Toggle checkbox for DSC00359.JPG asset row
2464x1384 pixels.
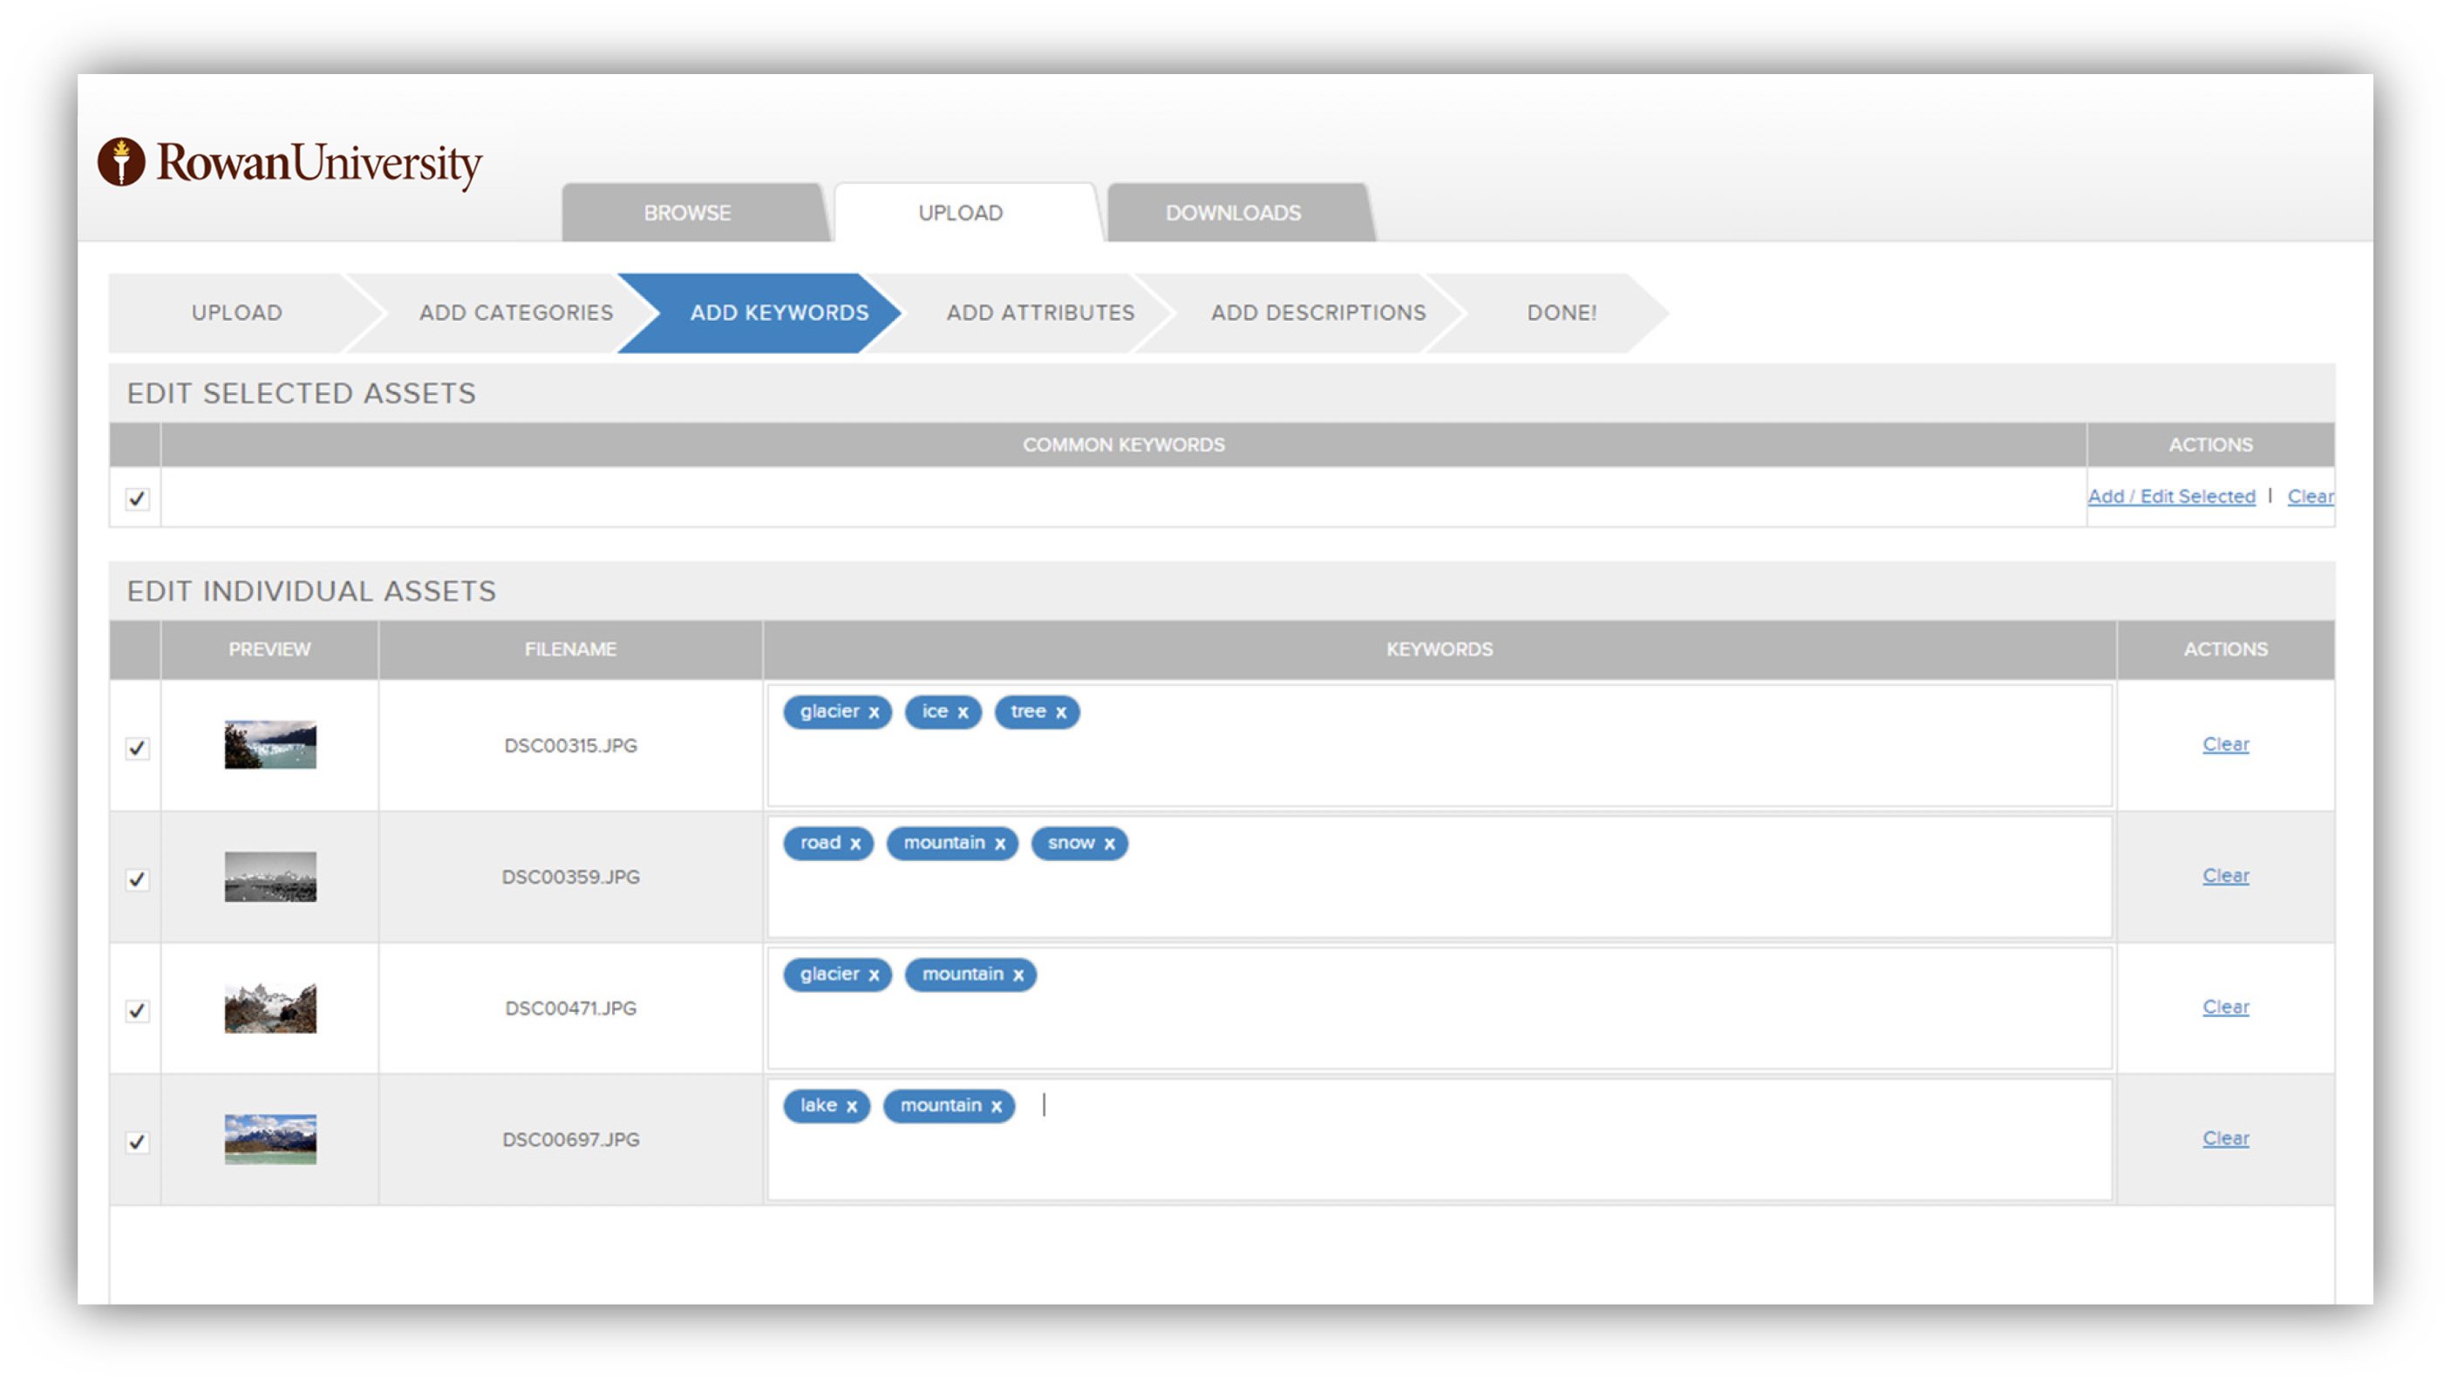click(x=139, y=877)
